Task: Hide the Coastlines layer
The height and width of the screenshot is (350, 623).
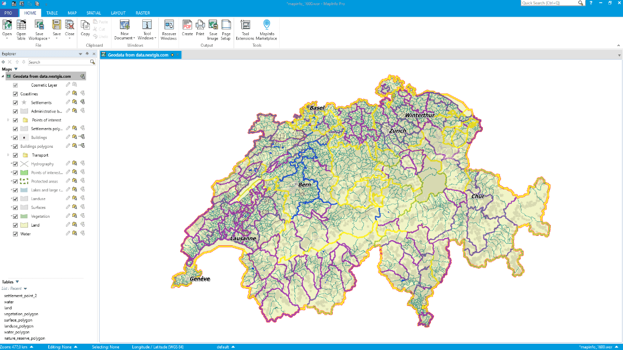Action: 15,93
